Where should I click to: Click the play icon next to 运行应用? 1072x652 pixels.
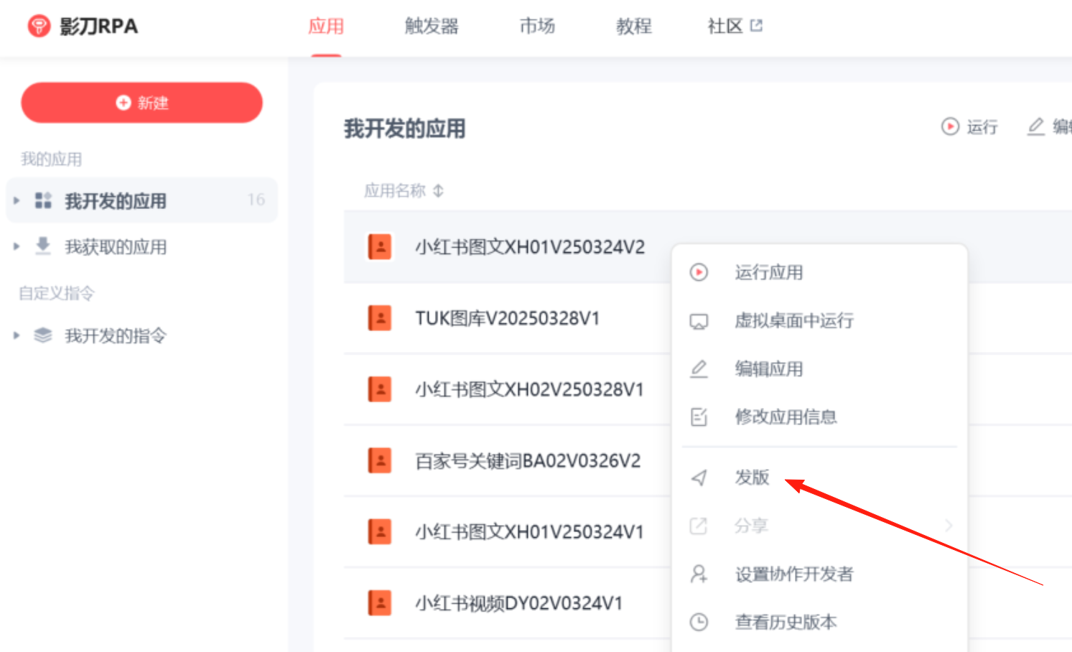(699, 272)
